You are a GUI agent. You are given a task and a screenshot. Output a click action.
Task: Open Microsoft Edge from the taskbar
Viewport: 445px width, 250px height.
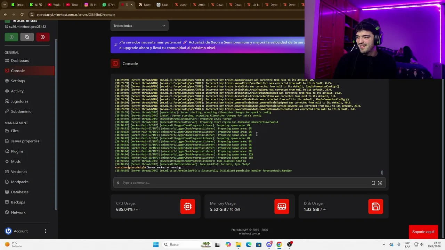249,244
